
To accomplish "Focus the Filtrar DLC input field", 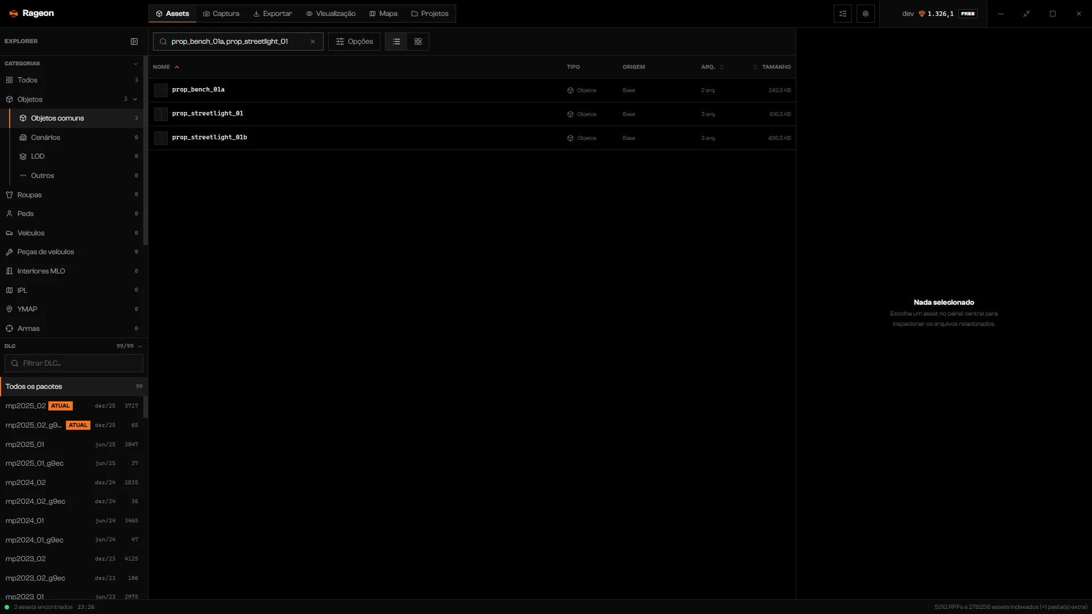I will click(74, 363).
